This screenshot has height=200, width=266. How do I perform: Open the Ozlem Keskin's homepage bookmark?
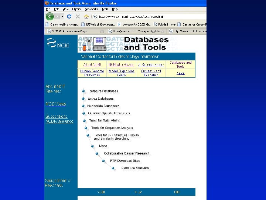[x=62, y=24]
